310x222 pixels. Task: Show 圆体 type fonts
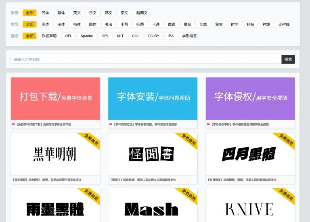tap(93, 25)
